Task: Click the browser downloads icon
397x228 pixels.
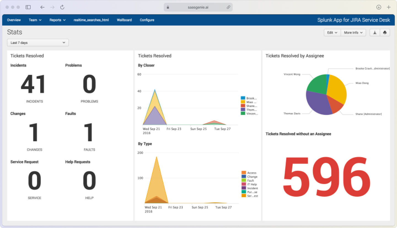Action: click(379, 7)
